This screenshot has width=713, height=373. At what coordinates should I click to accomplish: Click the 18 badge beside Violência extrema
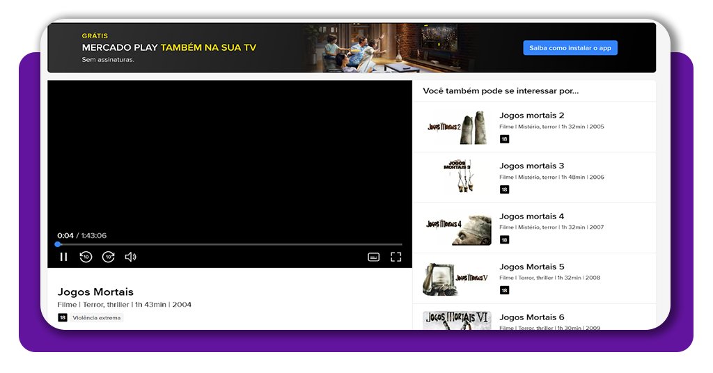(x=63, y=317)
